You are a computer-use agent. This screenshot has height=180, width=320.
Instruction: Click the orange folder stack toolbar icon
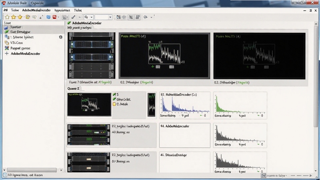(x=28, y=17)
